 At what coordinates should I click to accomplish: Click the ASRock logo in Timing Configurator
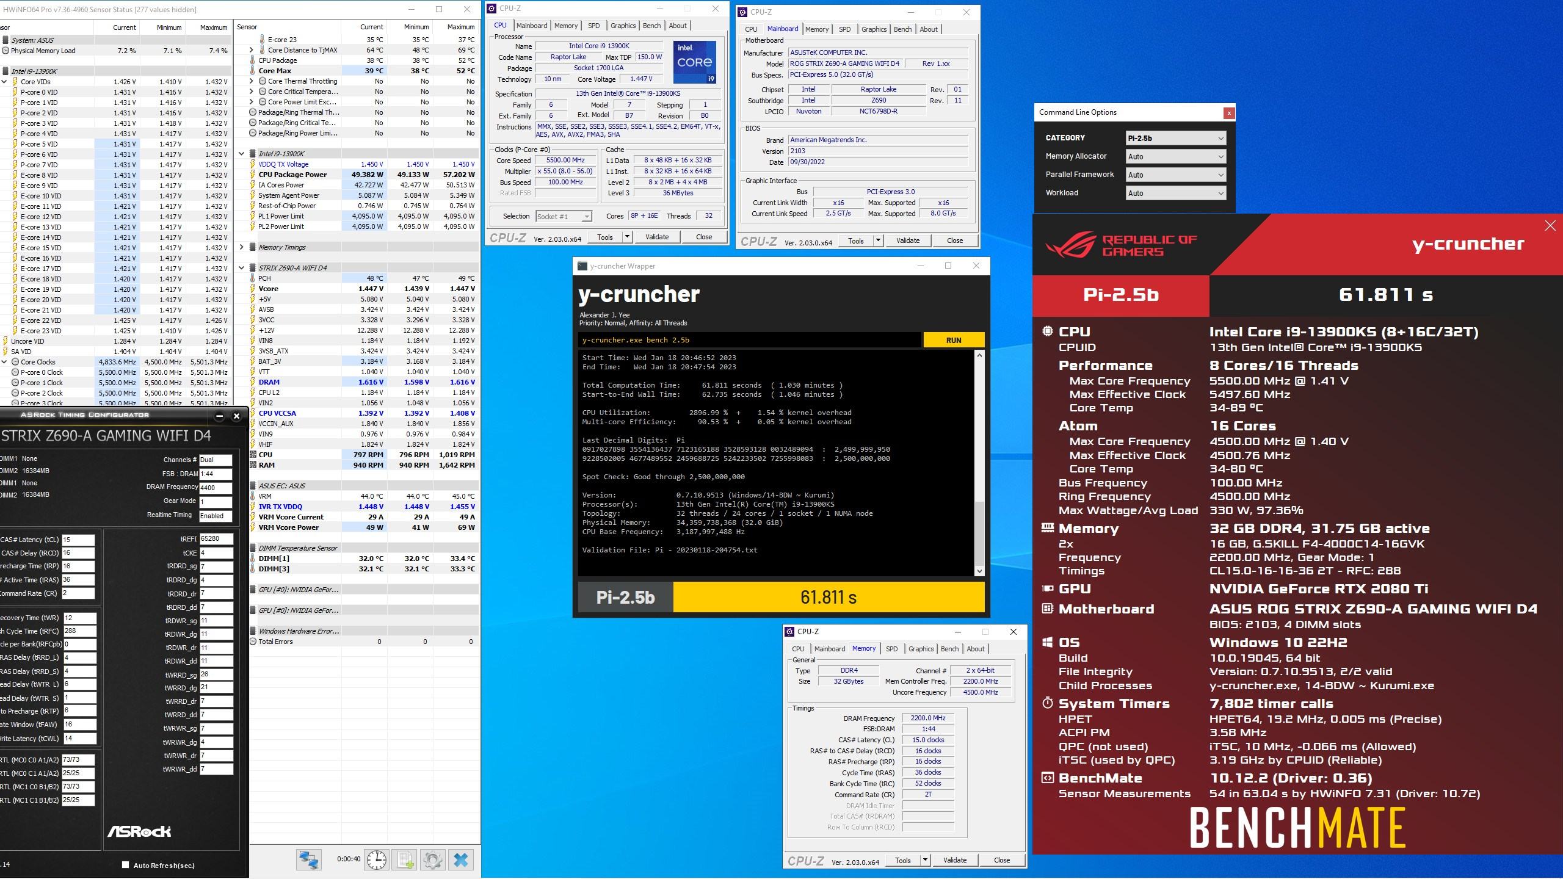(x=139, y=831)
